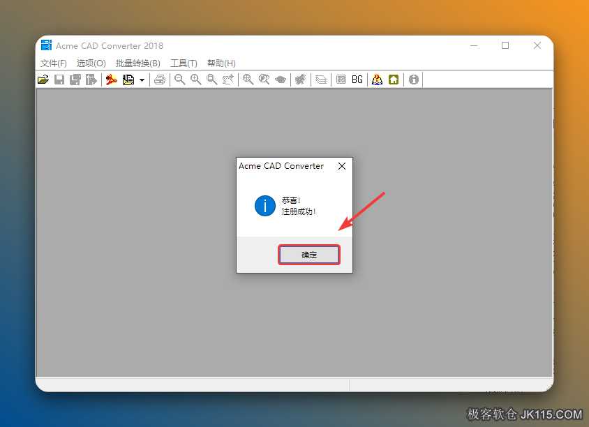
Task: Click the Print icon in toolbar
Action: click(x=160, y=80)
